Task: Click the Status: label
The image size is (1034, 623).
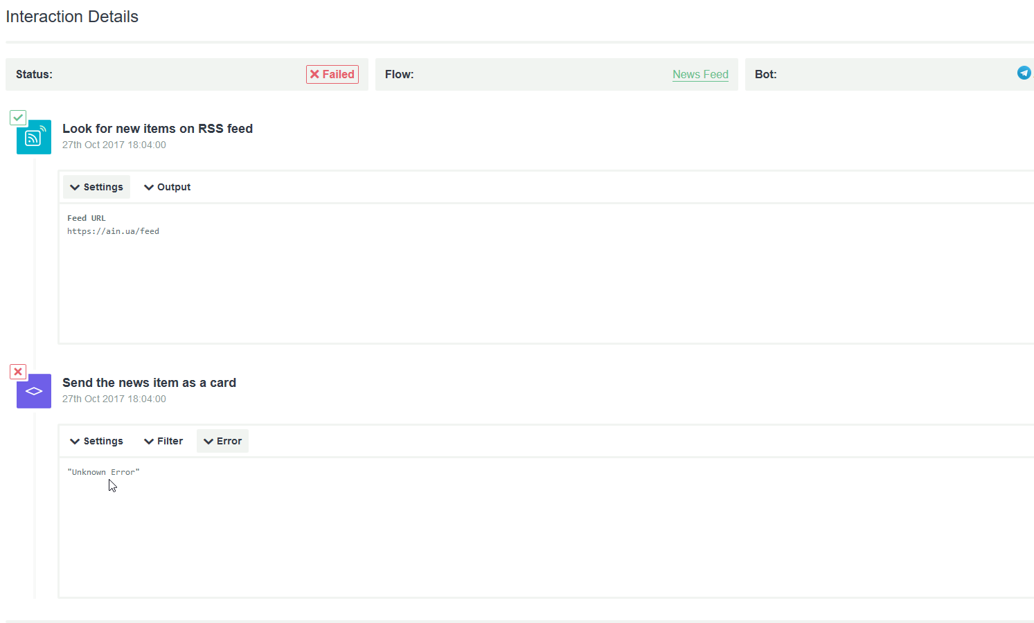Action: [x=34, y=74]
